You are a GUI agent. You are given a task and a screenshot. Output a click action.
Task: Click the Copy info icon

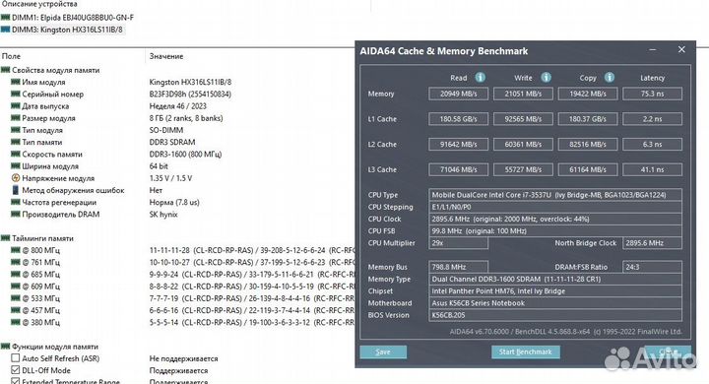point(610,78)
